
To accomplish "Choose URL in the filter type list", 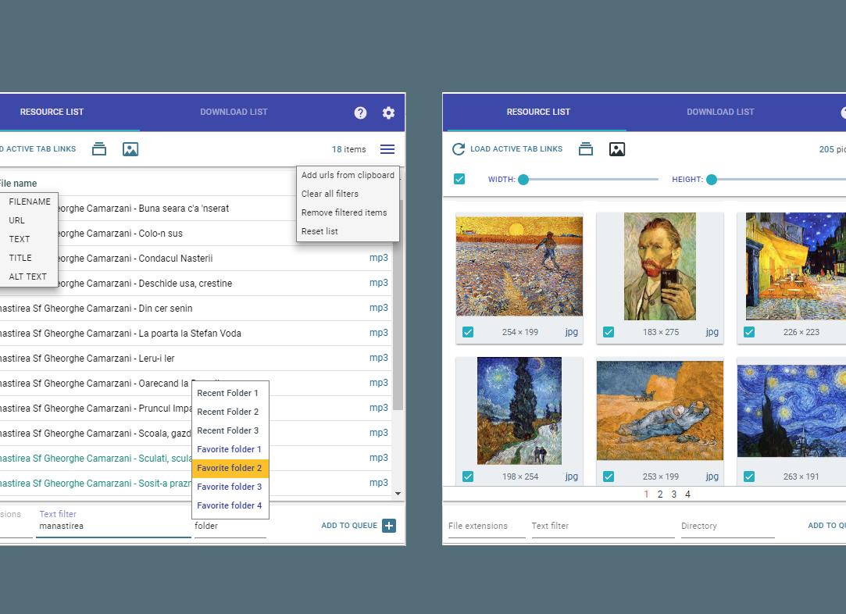I will 29,220.
